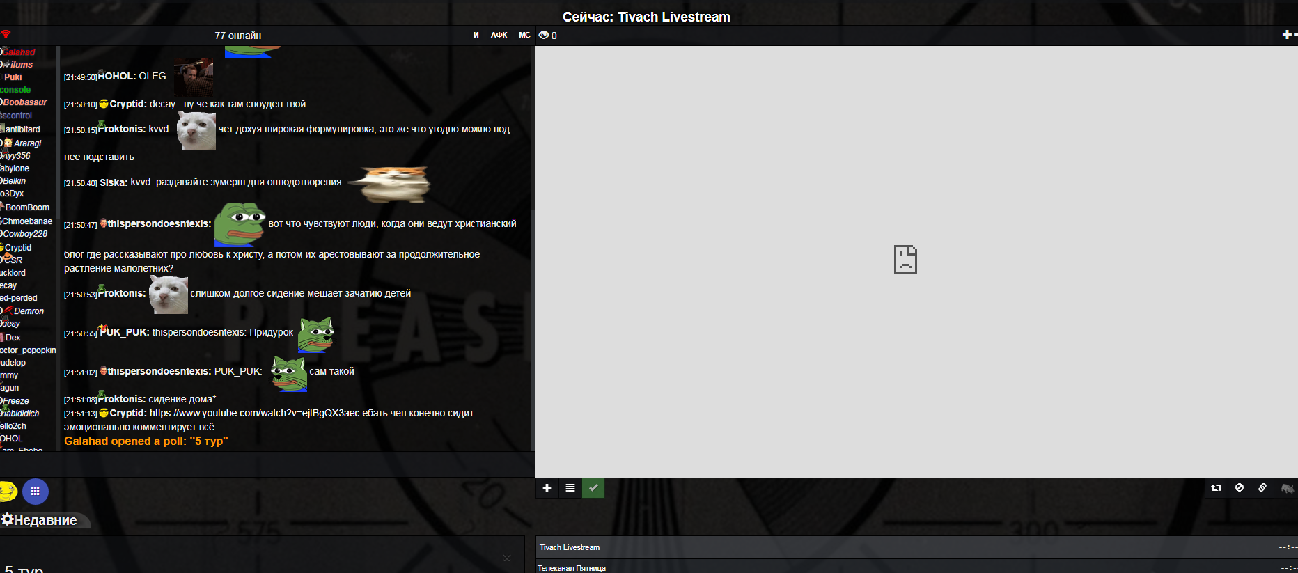The height and width of the screenshot is (573, 1298).
Task: Click the small X icon on poll panel
Action: point(507,558)
